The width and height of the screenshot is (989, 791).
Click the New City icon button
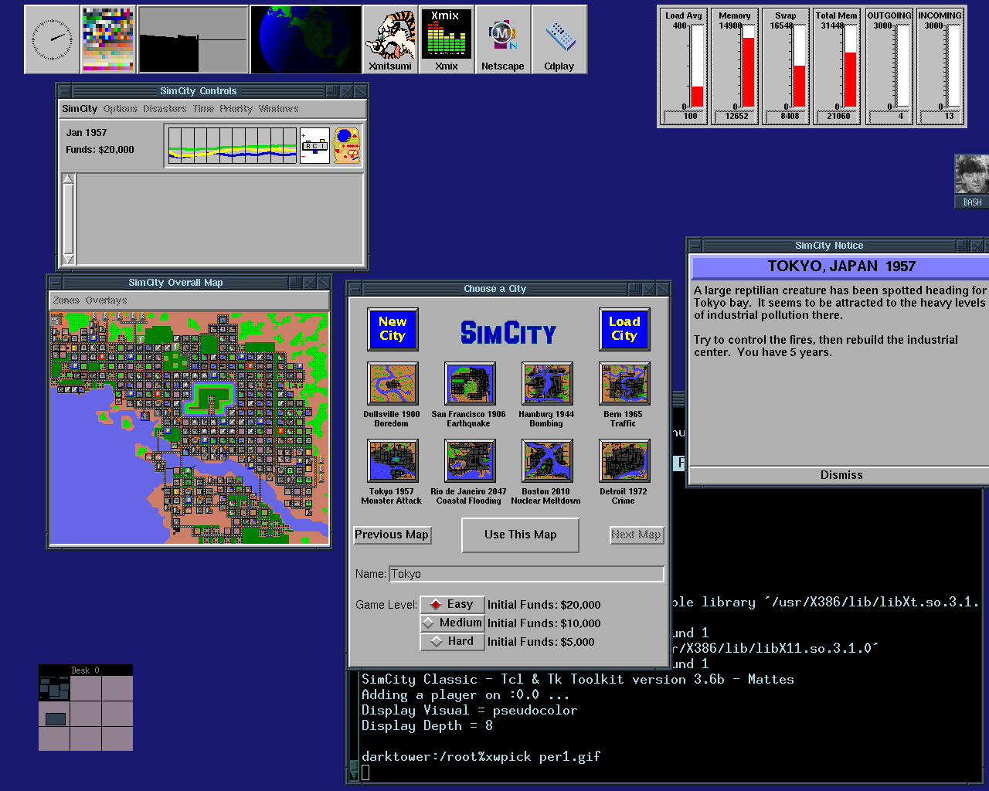point(393,329)
